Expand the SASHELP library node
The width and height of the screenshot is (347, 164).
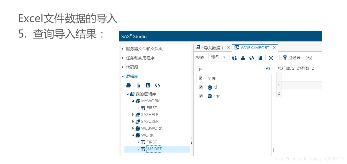pyautogui.click(x=133, y=115)
